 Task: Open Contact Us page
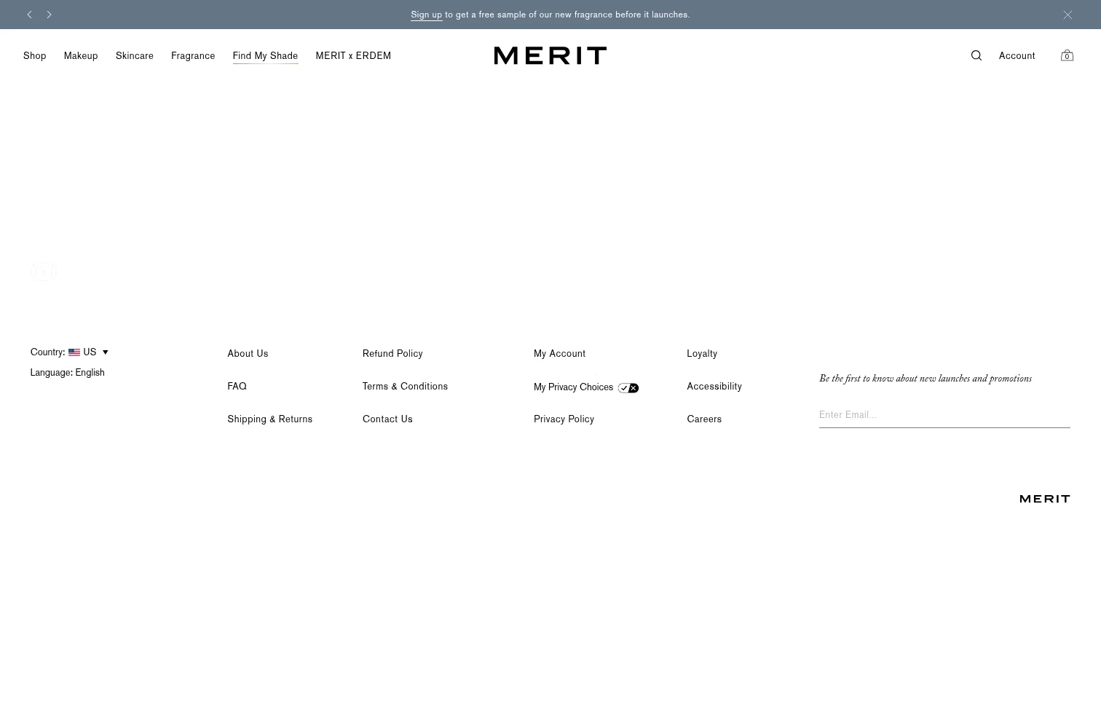tap(387, 419)
